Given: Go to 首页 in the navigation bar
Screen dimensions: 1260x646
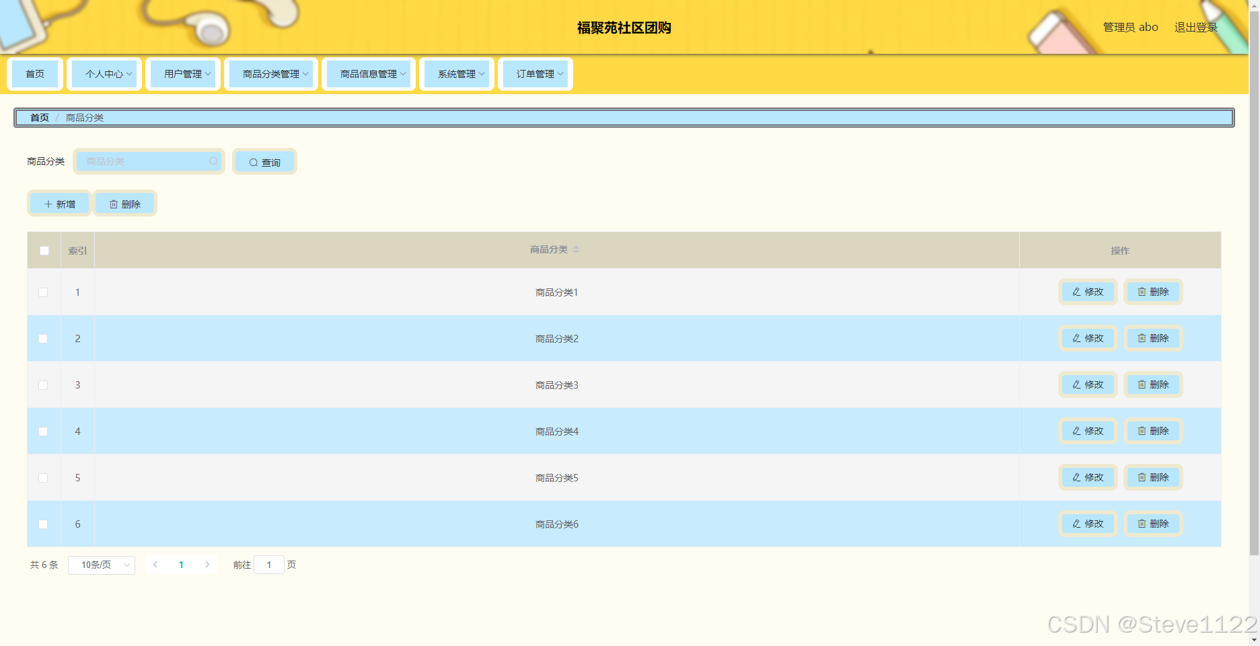Looking at the screenshot, I should [35, 74].
